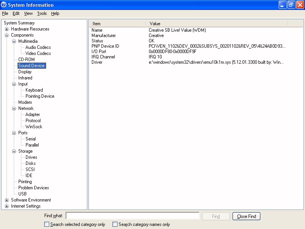Open the Help menu

point(55,13)
